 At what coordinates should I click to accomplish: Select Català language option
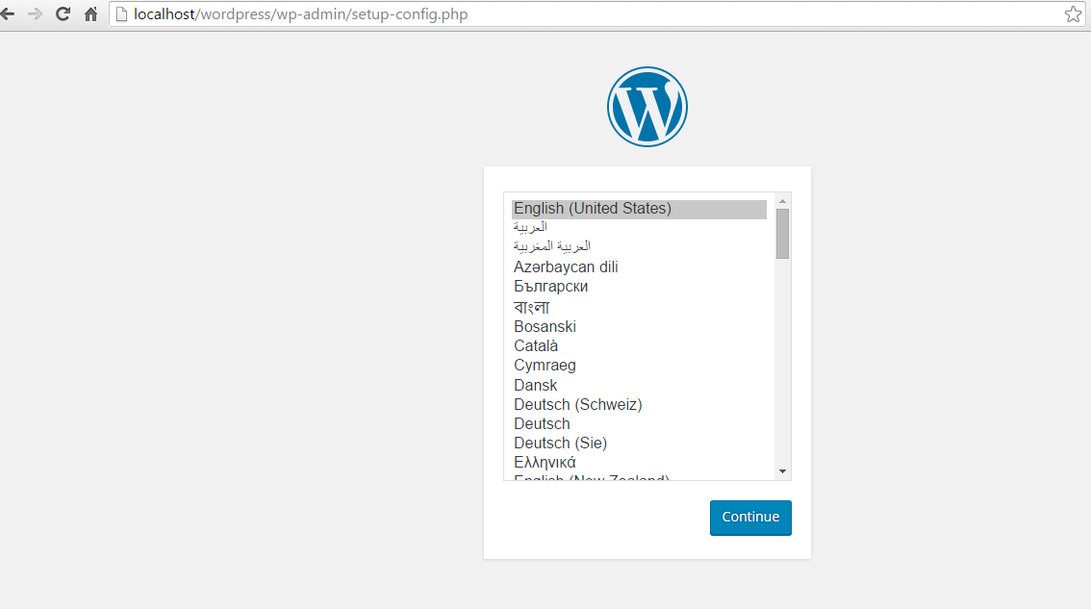click(x=639, y=346)
